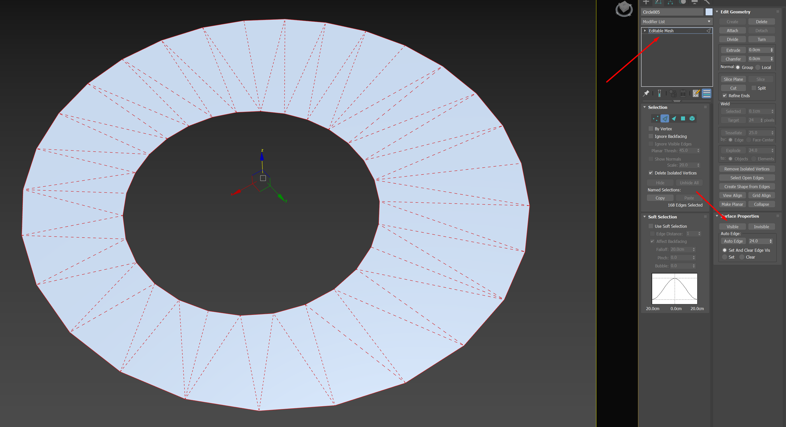
Task: Click Create Shape from Edges
Action: (747, 187)
